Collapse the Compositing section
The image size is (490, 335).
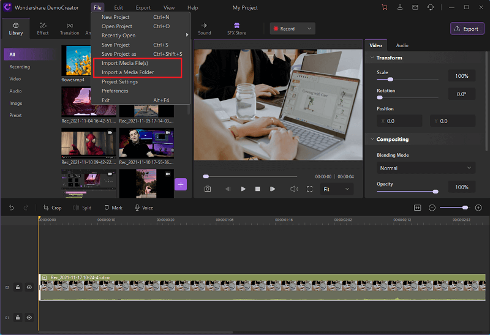point(372,139)
